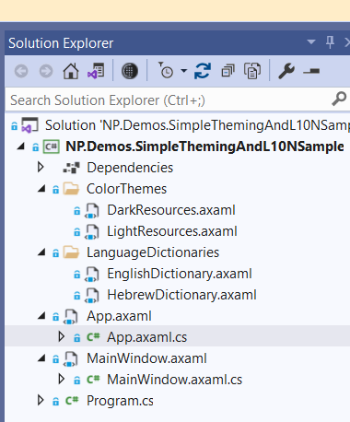Click the C# icon beside App.axaml.cs
350x422 pixels.
[93, 337]
